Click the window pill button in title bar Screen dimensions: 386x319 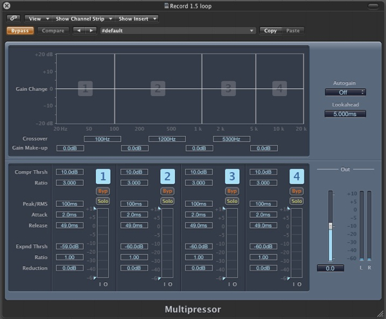tap(373, 6)
